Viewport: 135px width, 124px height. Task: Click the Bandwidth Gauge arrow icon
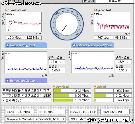coord(7,81)
